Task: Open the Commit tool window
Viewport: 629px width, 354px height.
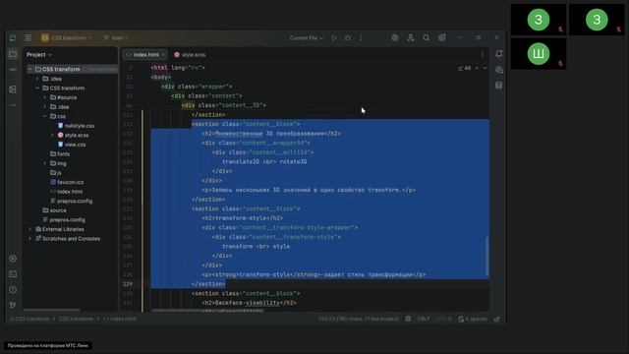Action: [x=13, y=70]
